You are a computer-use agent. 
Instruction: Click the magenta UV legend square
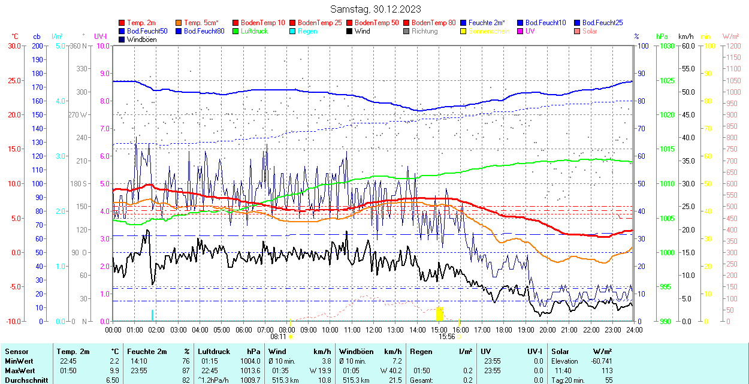point(521,31)
